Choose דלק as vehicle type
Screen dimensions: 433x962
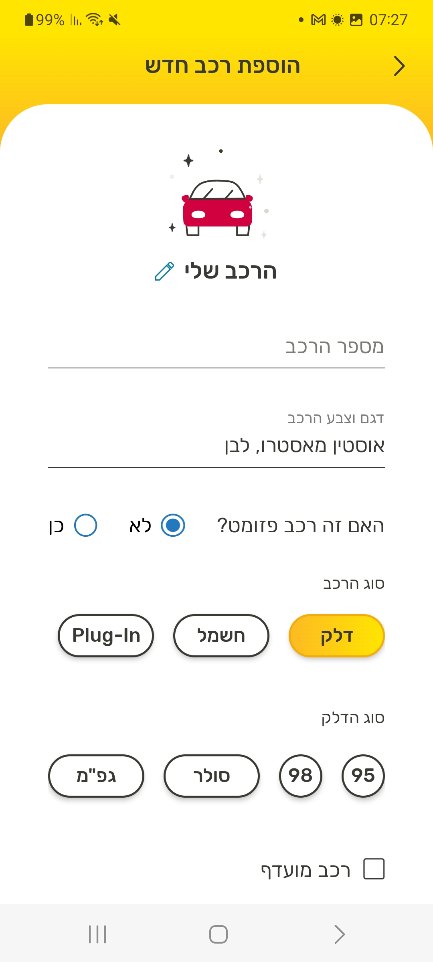337,636
